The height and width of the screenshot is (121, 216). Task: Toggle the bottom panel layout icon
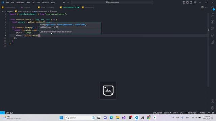click(187, 2)
